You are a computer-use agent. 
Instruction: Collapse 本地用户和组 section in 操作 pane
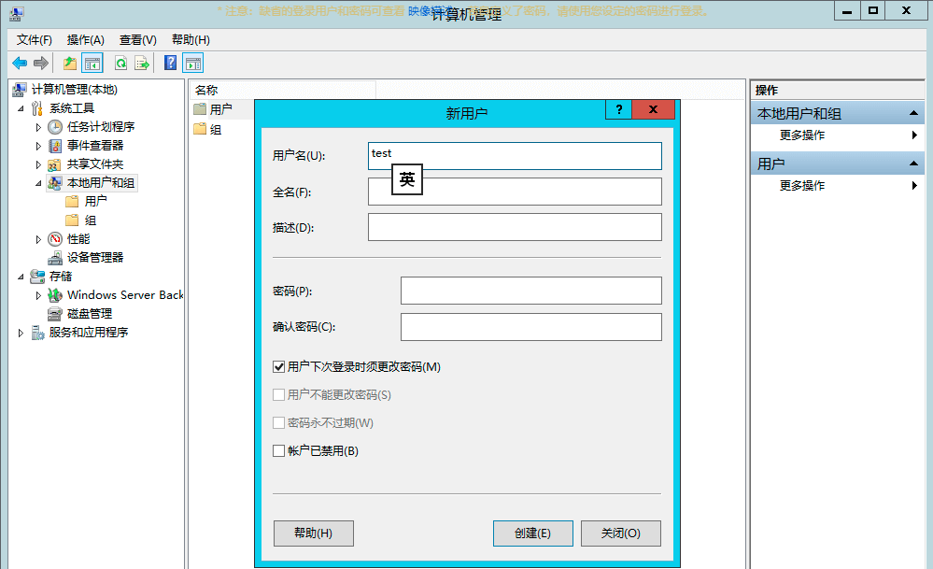(x=913, y=113)
